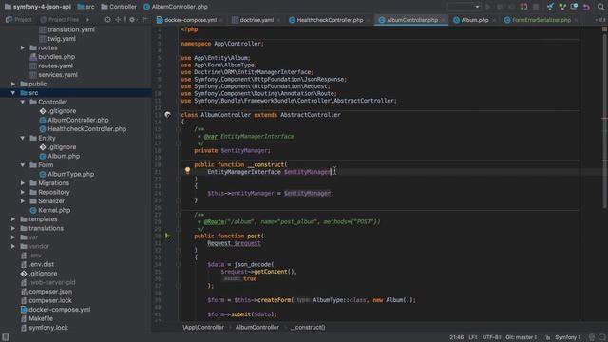608x342 pixels.
Task: Show more project view tabs arrow
Action: [87, 19]
